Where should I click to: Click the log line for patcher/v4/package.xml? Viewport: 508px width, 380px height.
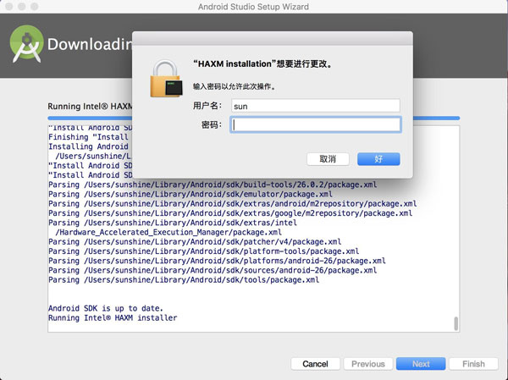[195, 242]
